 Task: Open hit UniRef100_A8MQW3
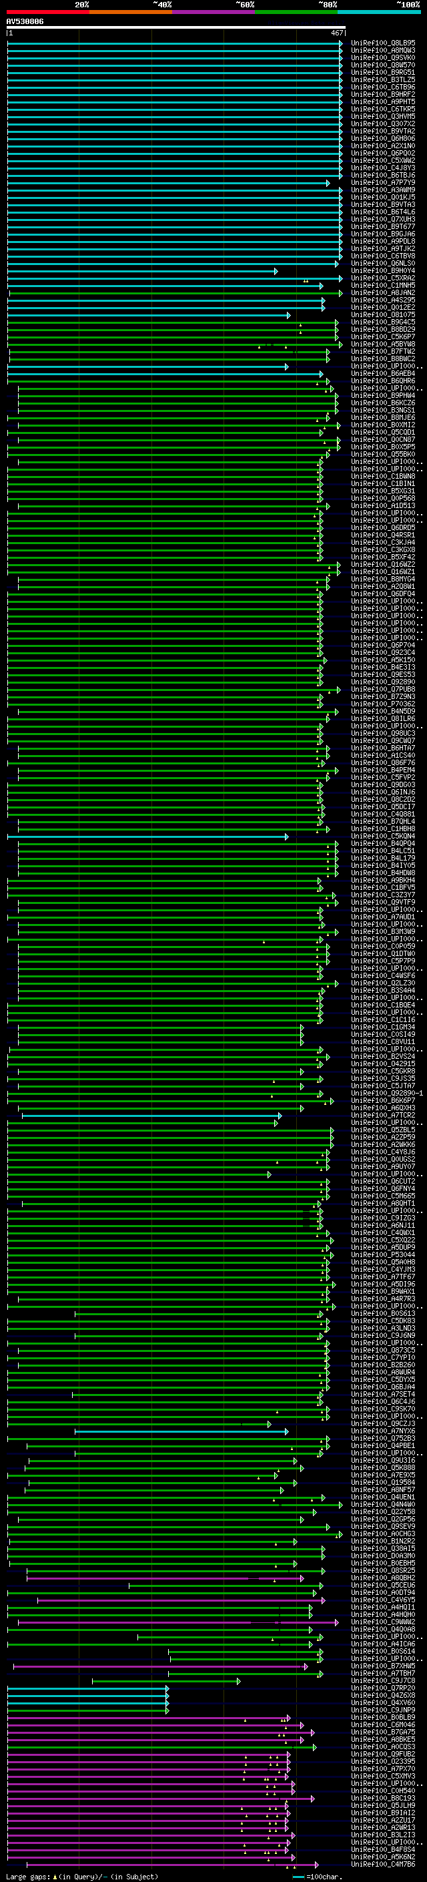point(383,51)
